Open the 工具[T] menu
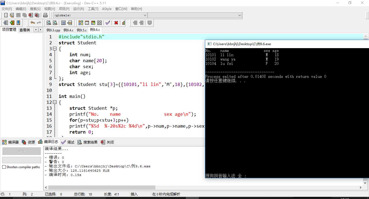369x199 pixels. (x=93, y=9)
